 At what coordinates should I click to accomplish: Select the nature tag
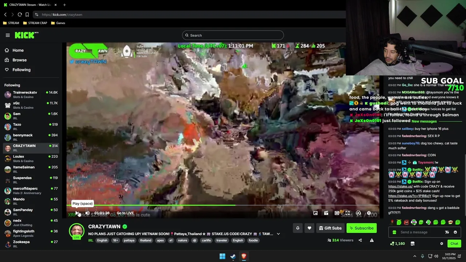182,241
